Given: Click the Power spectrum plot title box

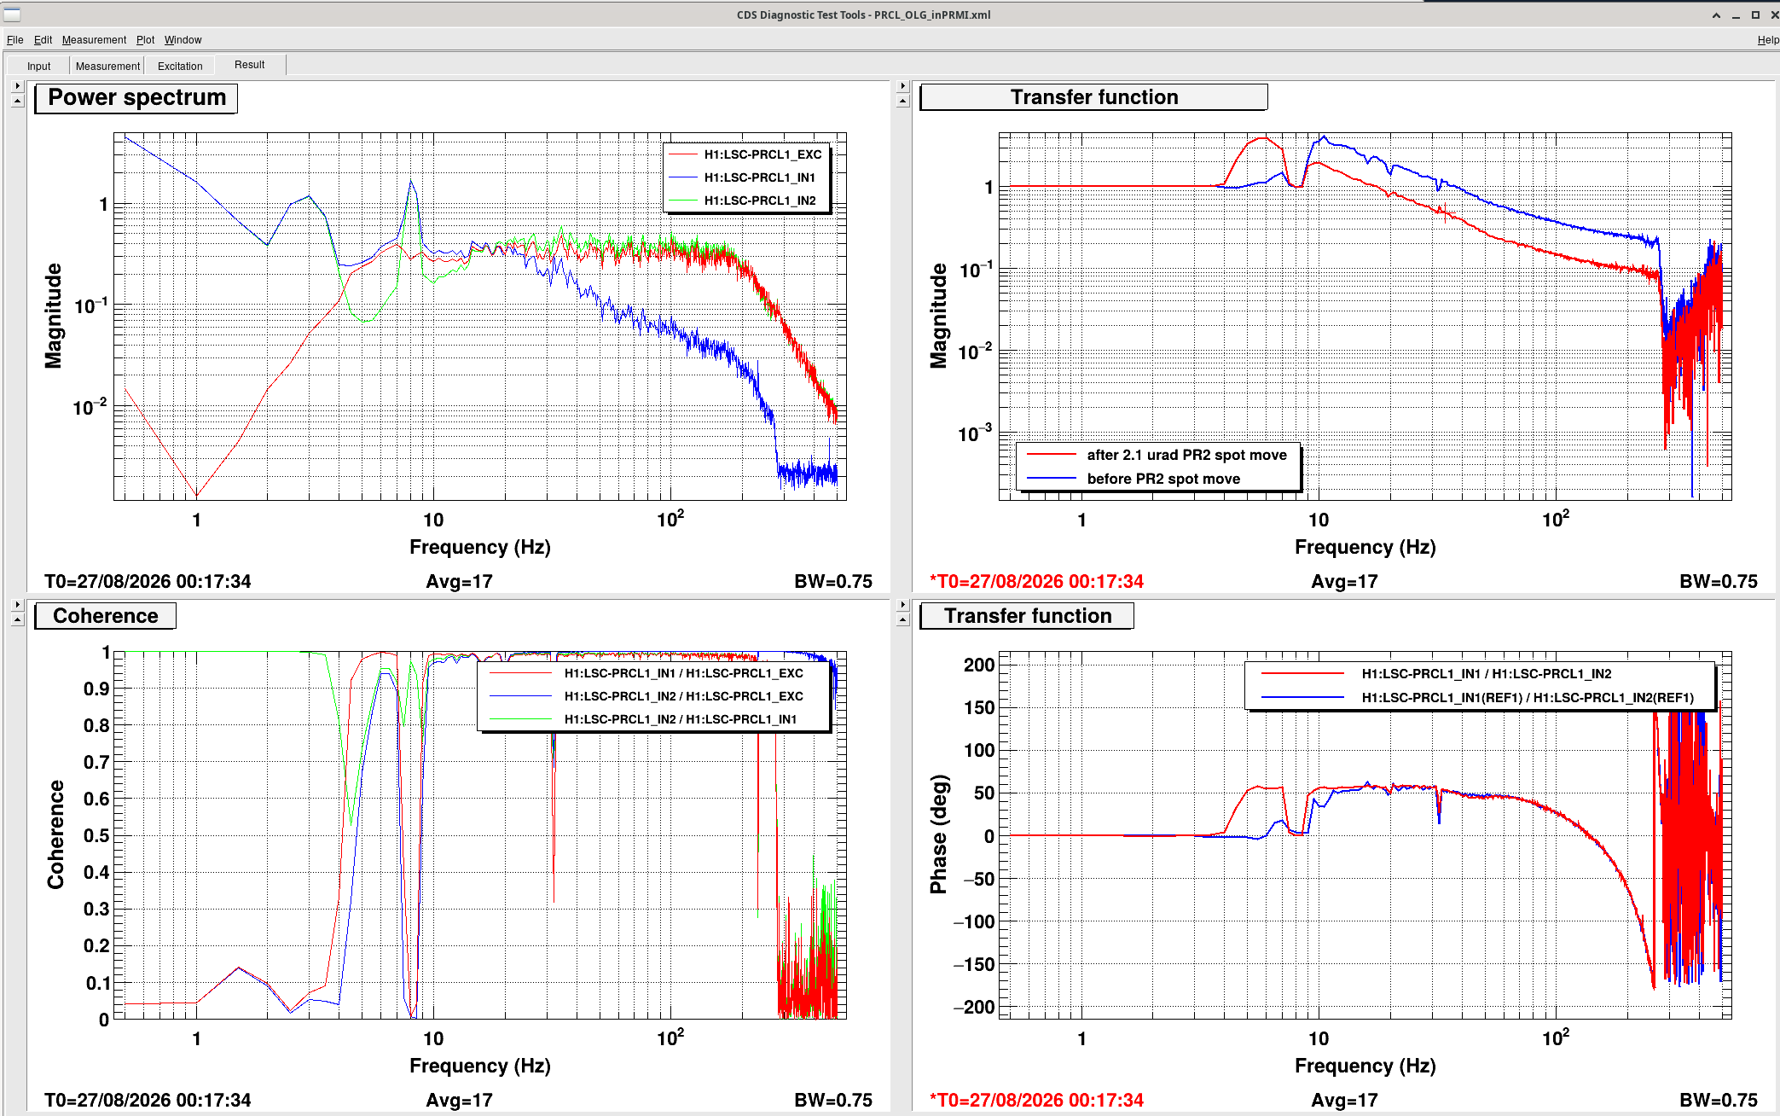Looking at the screenshot, I should [136, 98].
